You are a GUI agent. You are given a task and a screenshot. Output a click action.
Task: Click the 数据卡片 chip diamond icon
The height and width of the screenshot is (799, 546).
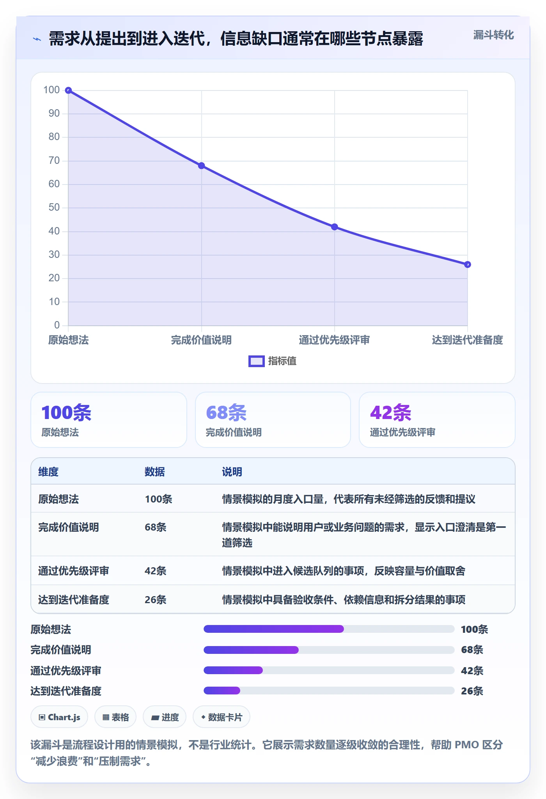(203, 717)
